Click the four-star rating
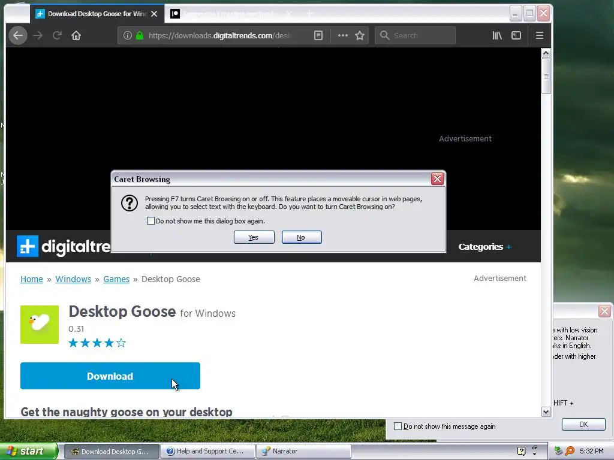The width and height of the screenshot is (614, 460). (x=97, y=343)
